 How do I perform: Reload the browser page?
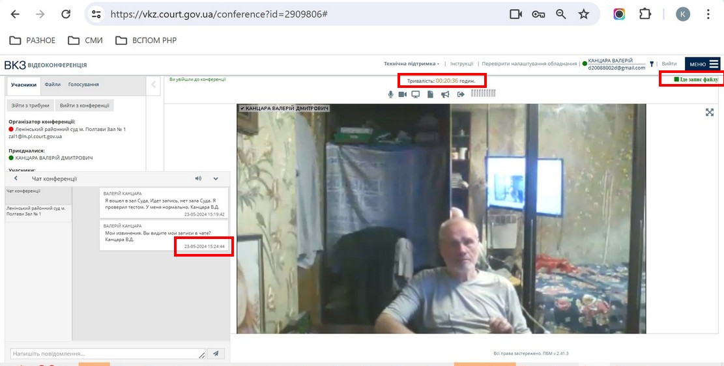tap(66, 14)
